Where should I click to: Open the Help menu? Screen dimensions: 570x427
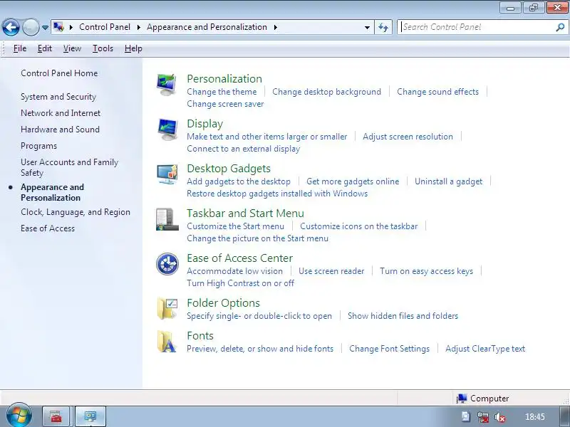coord(133,48)
